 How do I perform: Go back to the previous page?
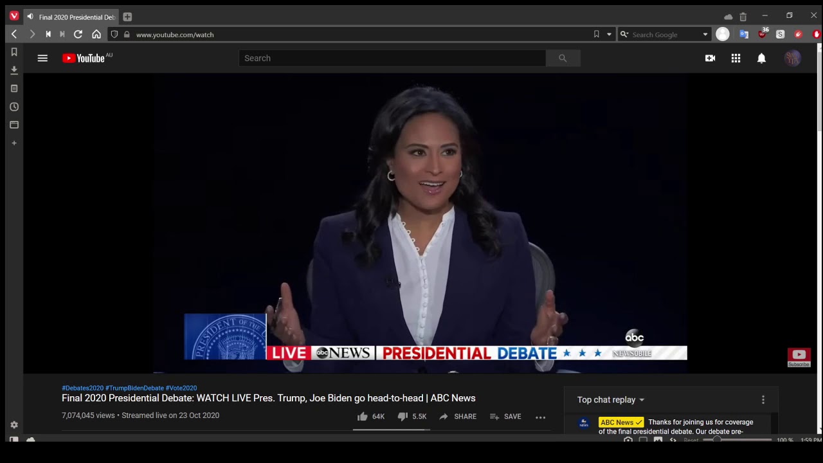[x=14, y=34]
